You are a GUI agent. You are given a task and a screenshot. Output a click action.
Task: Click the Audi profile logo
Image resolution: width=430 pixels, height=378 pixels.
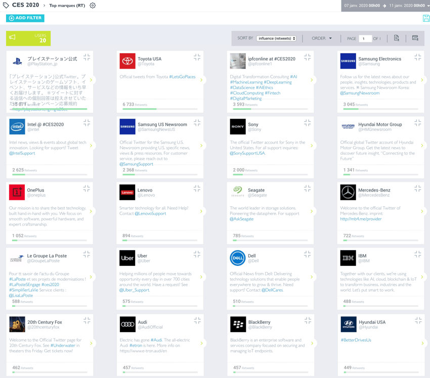(x=128, y=324)
